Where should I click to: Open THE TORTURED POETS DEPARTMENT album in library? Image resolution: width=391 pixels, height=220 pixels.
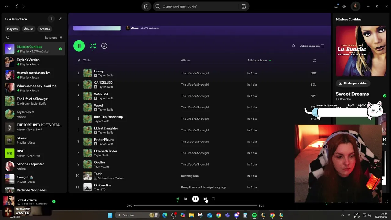pos(34,127)
